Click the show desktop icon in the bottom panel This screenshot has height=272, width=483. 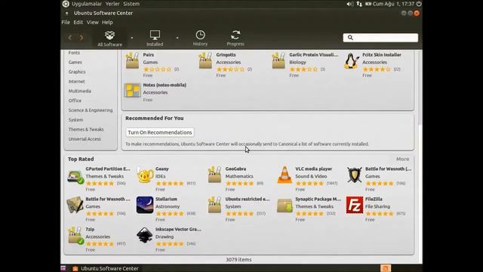point(63,268)
